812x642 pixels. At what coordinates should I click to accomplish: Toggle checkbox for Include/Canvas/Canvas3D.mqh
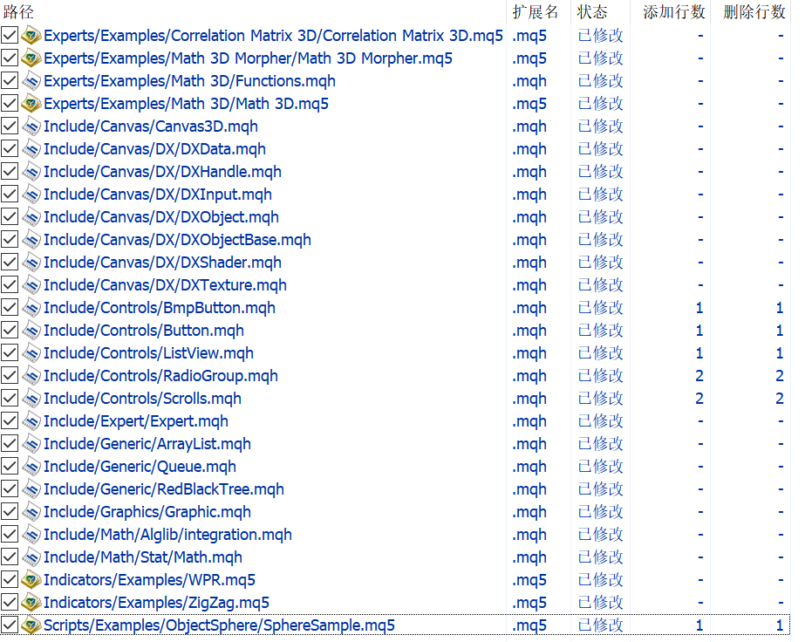10,126
